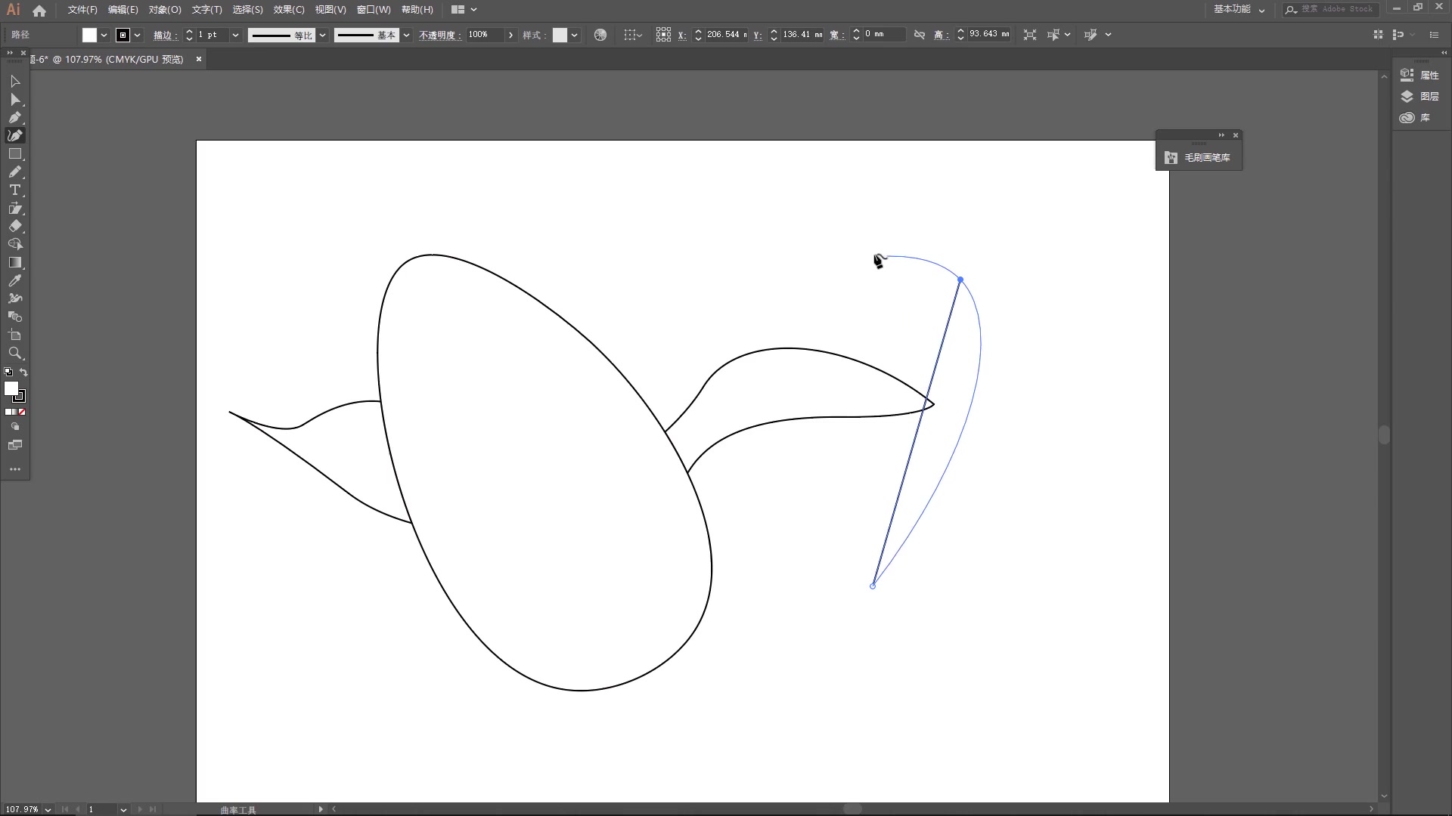This screenshot has width=1452, height=816.
Task: Select the Pencil tool icon
Action: pyautogui.click(x=15, y=172)
